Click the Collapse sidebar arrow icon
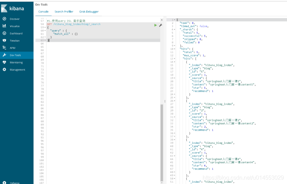This screenshot has height=184, width=287. click(x=4, y=183)
